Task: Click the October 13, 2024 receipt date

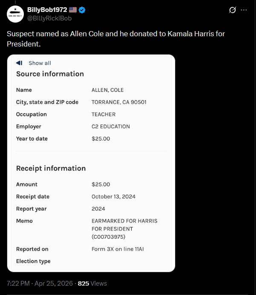Action: [x=114, y=197]
